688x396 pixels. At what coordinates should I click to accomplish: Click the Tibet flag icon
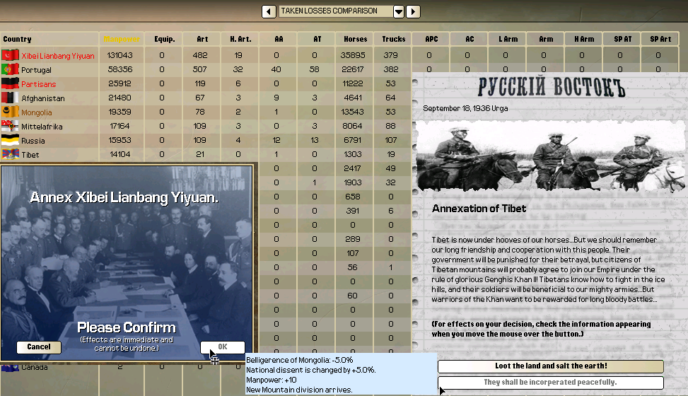point(10,154)
